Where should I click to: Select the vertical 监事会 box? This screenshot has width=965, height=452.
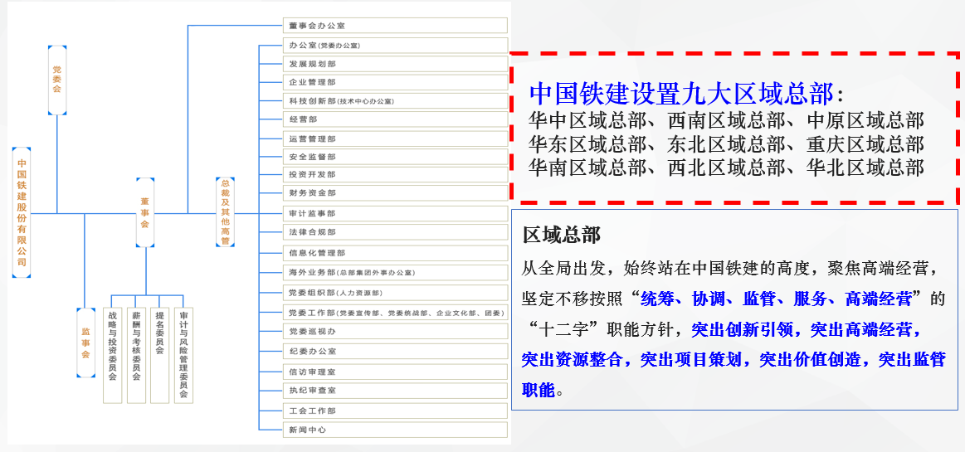pos(85,343)
